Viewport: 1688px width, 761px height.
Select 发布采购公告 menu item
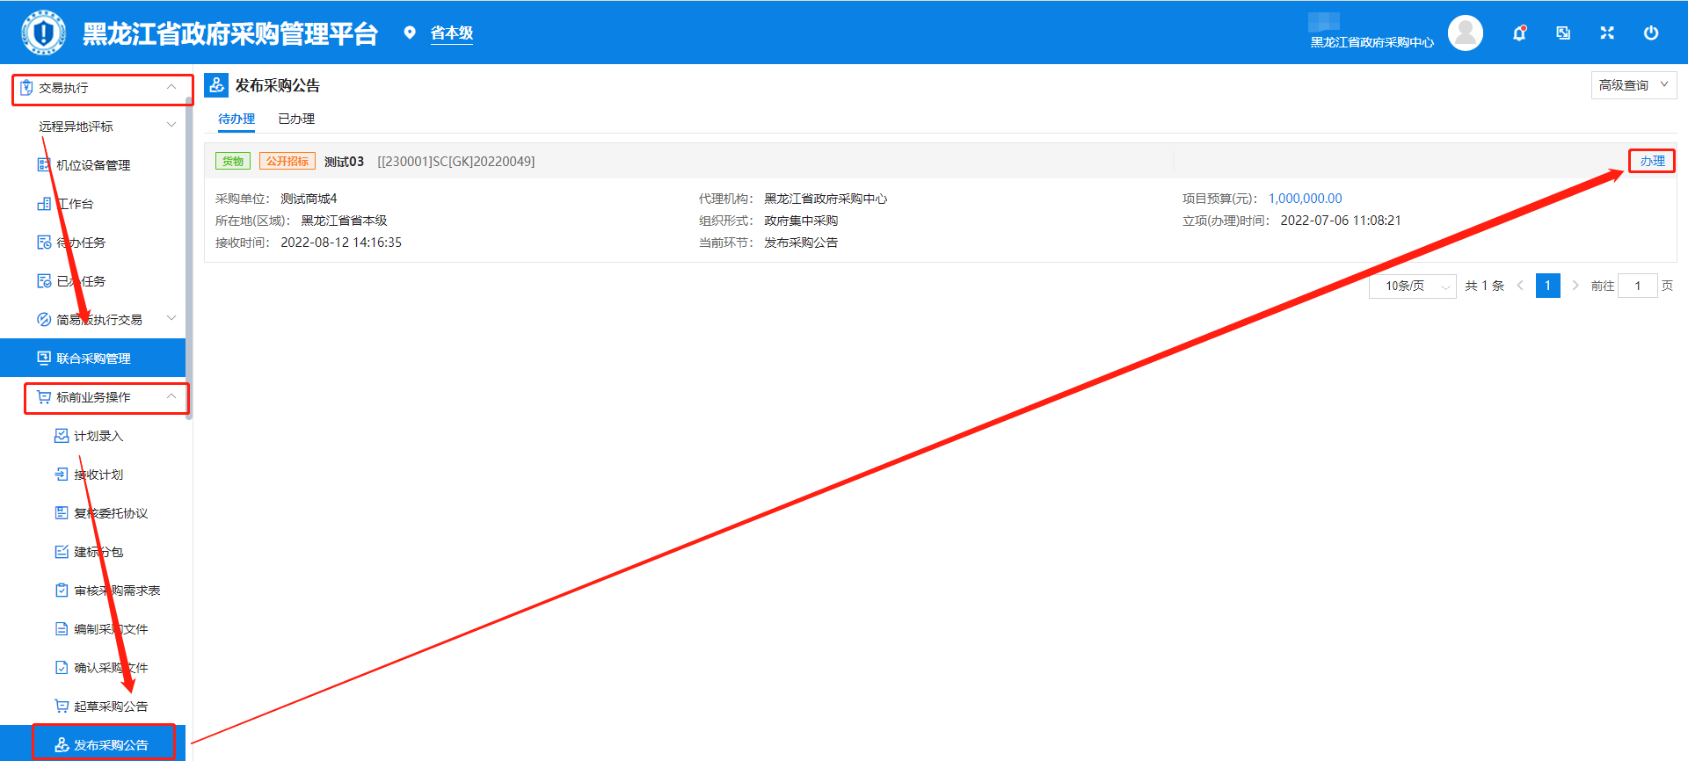click(92, 743)
